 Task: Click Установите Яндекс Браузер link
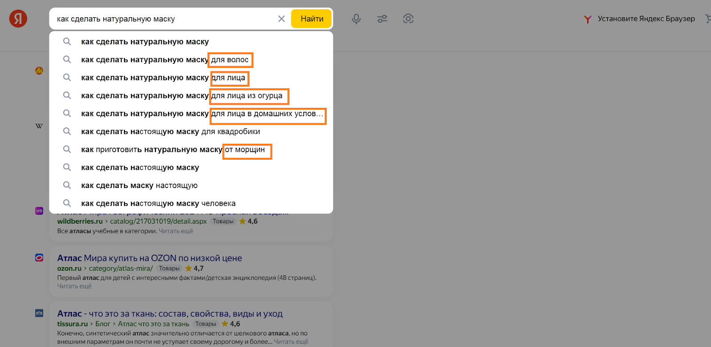coord(646,19)
